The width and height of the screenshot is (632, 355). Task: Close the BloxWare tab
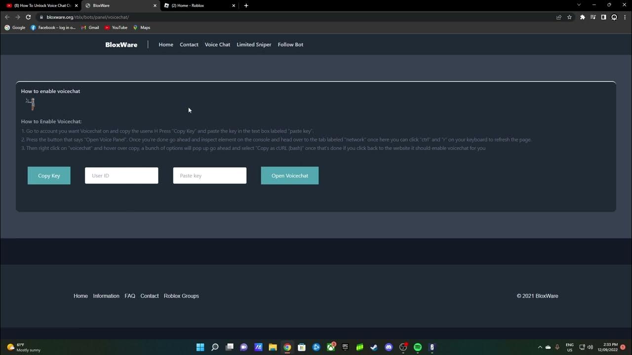pos(155,5)
